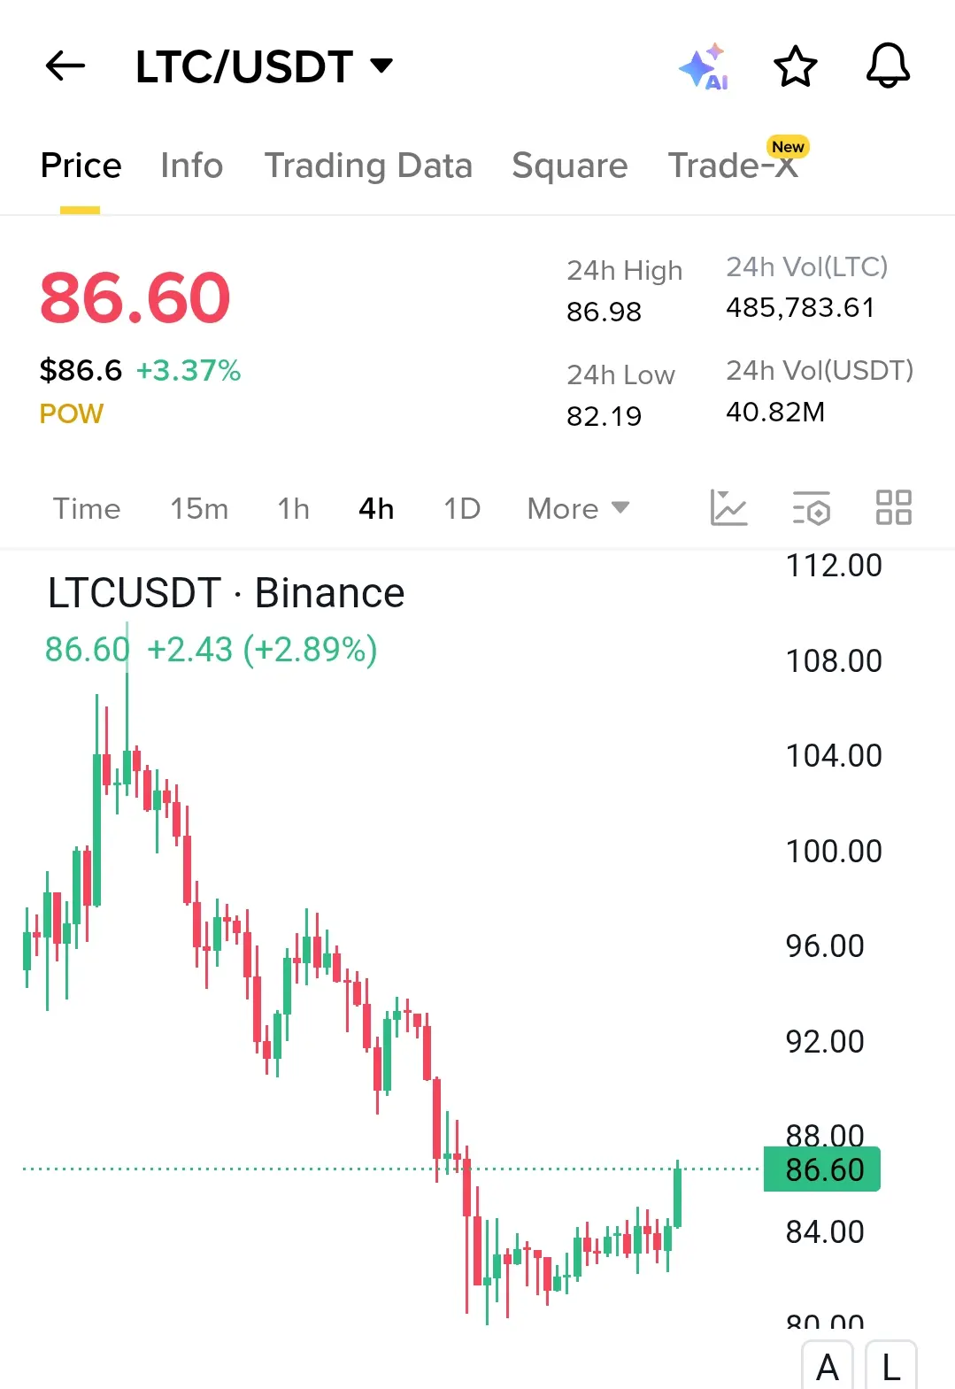Open the Trading Data tab
The image size is (955, 1389).
(x=368, y=166)
